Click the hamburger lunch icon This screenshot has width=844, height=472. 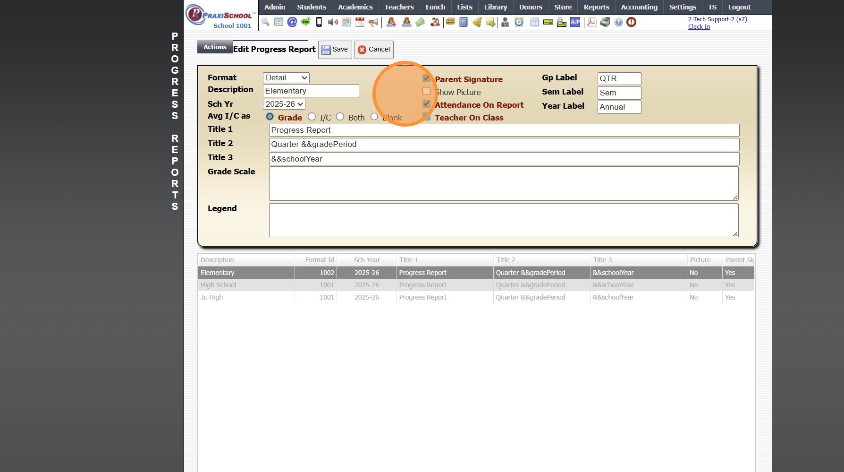click(450, 22)
